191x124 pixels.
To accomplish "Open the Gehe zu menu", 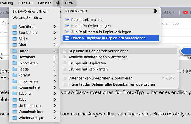I will click(x=25, y=3).
